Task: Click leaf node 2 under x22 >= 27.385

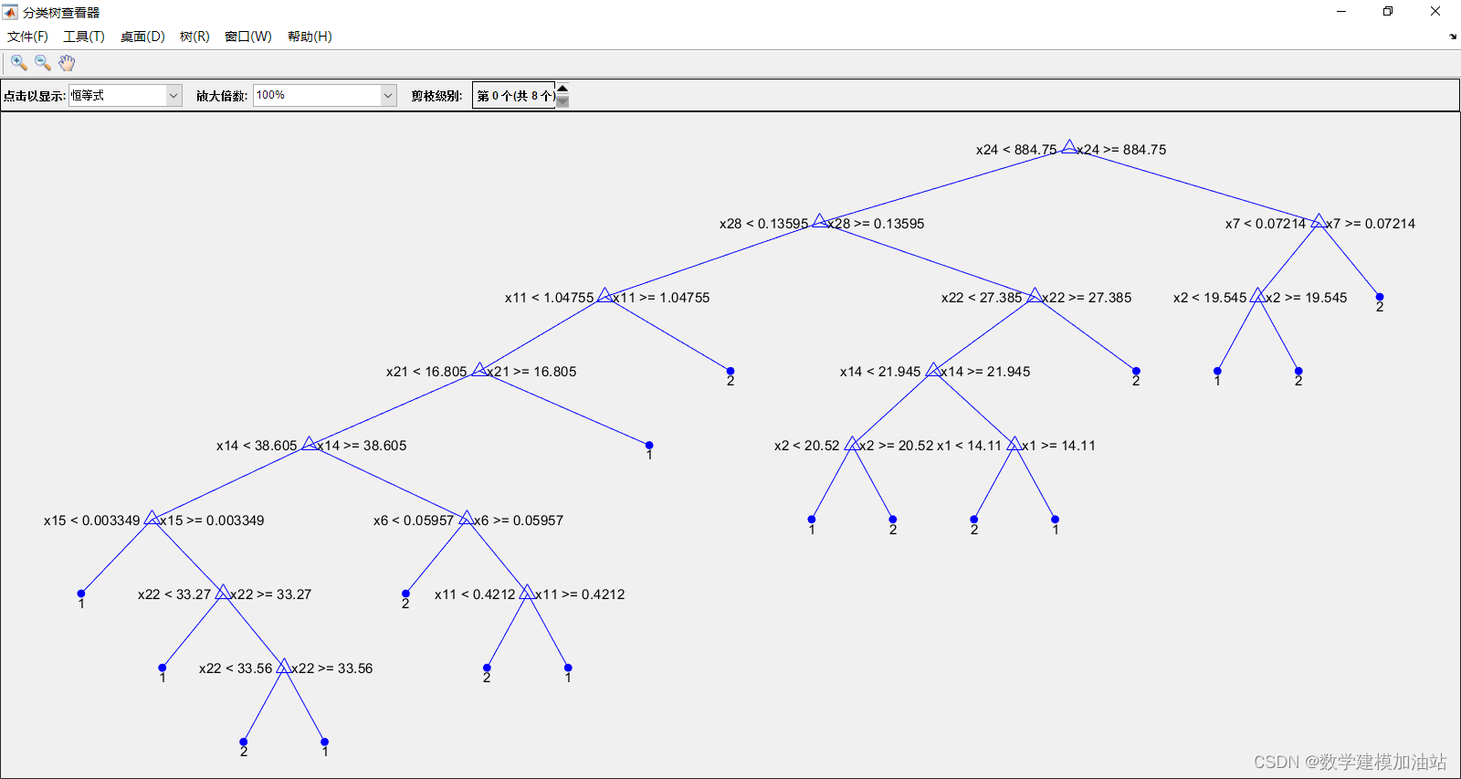Action: click(x=1136, y=371)
